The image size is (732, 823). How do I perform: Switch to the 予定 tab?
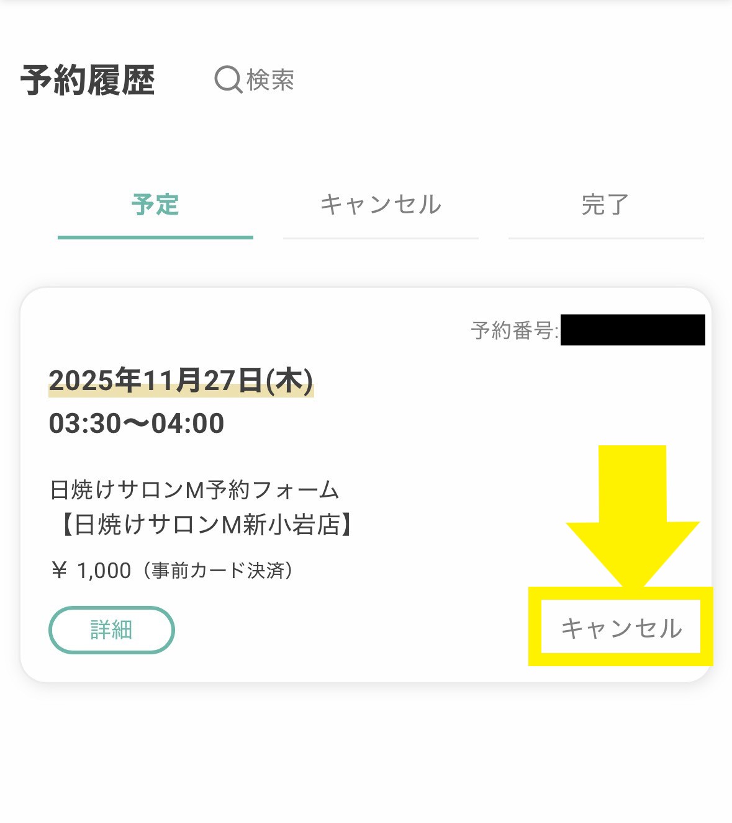[155, 205]
